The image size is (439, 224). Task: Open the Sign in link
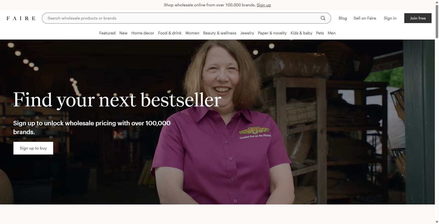click(x=390, y=18)
